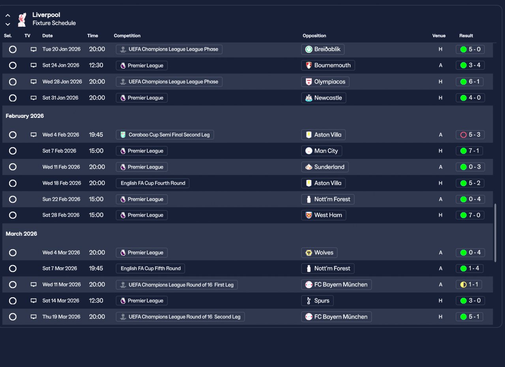Click the Breiðablik club badge

coord(309,49)
